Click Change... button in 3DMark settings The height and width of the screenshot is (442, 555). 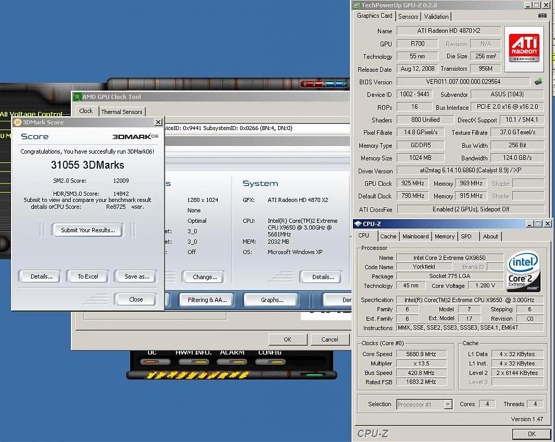[x=204, y=277]
